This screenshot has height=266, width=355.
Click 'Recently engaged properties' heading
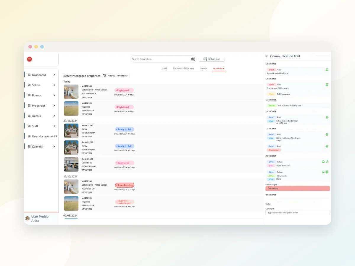[x=82, y=76]
